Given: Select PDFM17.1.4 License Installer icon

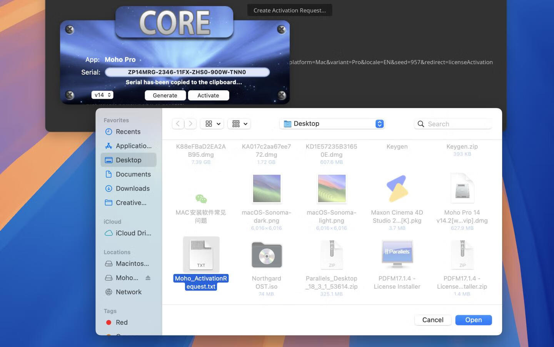Looking at the screenshot, I should pyautogui.click(x=397, y=254).
